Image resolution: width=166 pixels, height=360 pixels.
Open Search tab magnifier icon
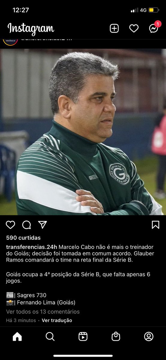50,337
